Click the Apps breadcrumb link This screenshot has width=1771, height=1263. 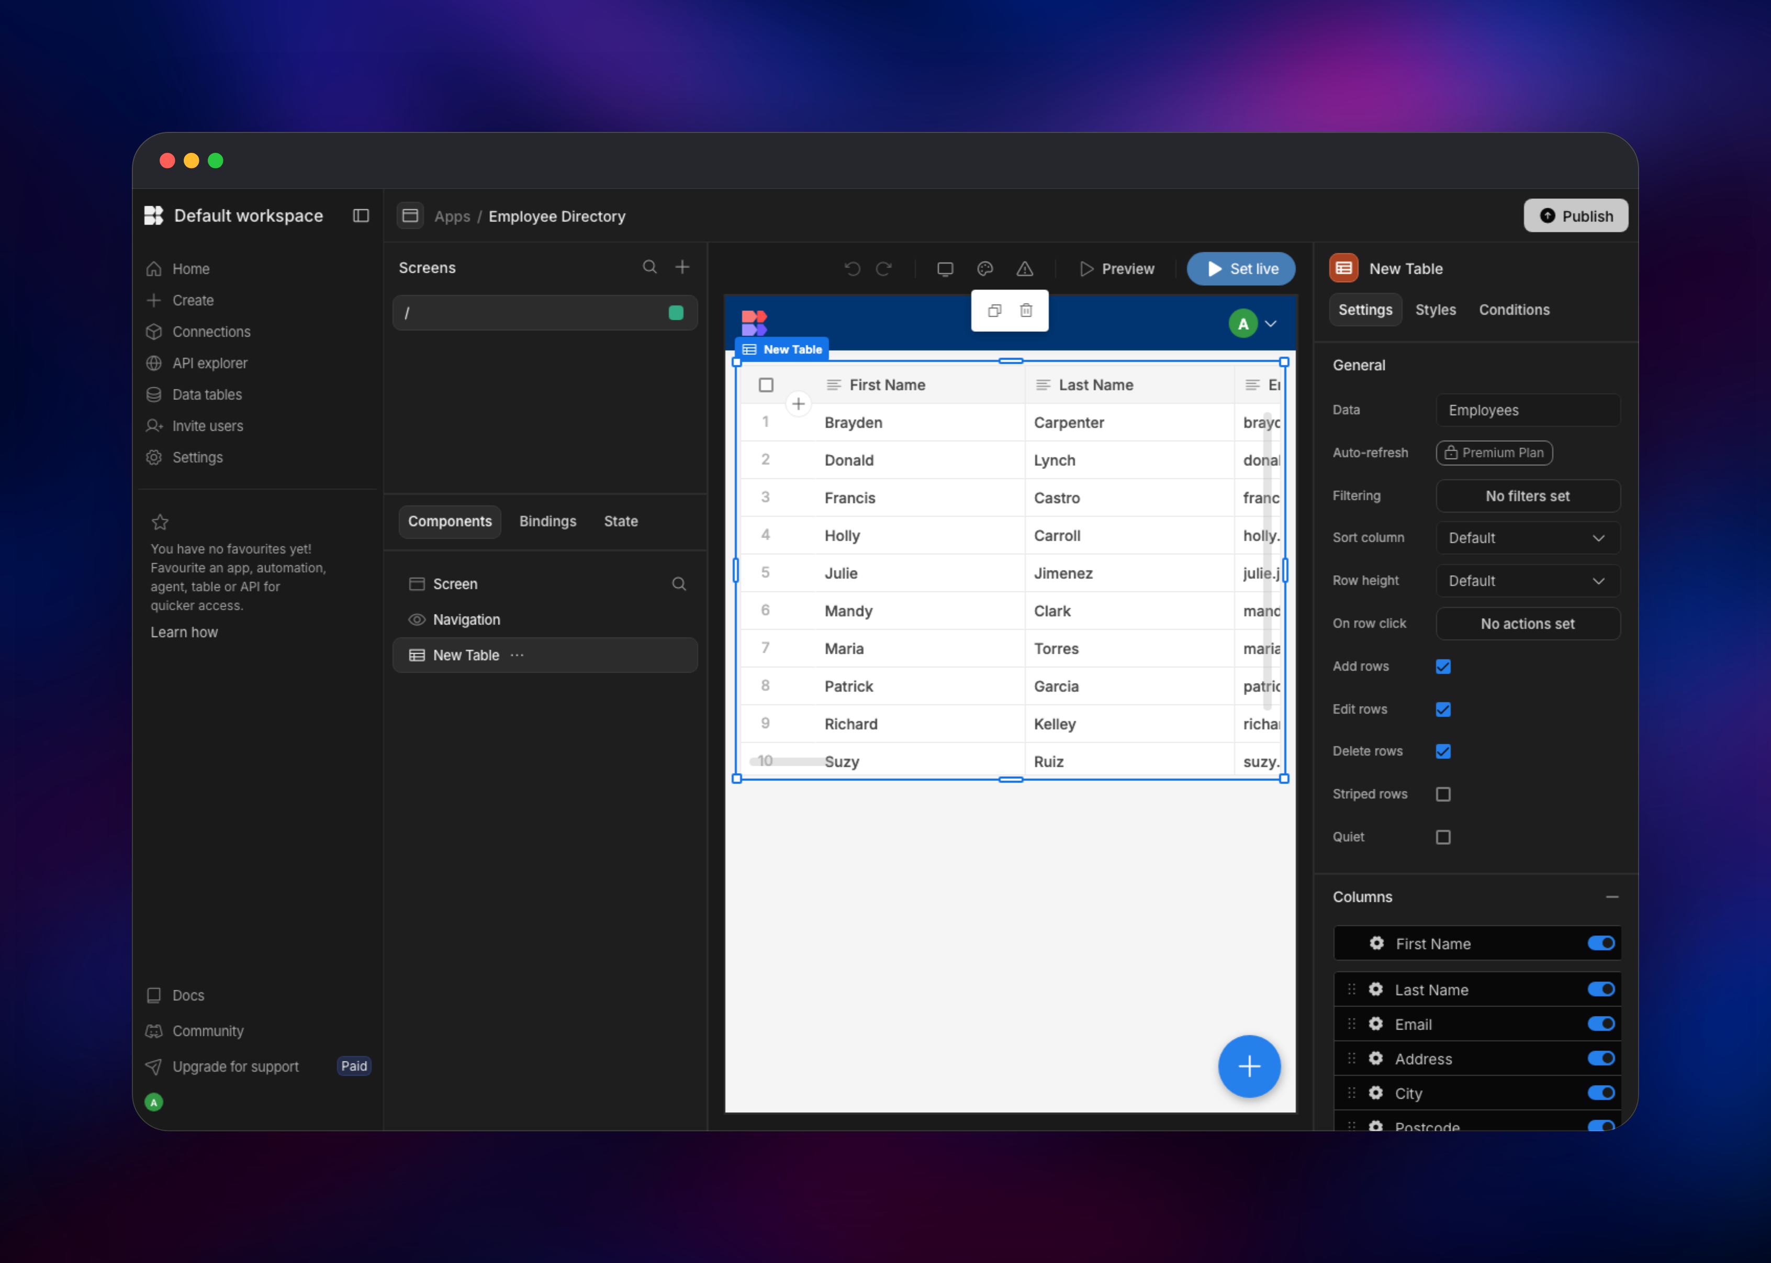(452, 216)
